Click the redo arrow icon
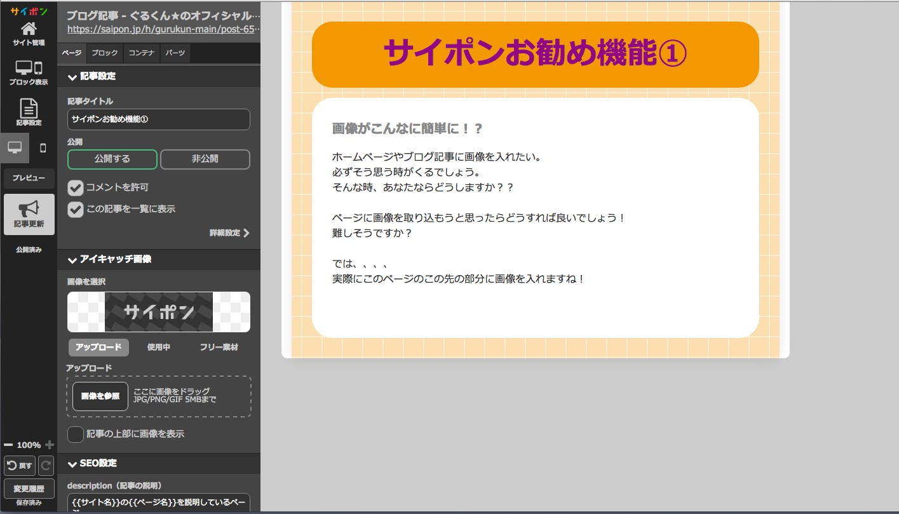Screen dimensions: 899x514 [46, 466]
